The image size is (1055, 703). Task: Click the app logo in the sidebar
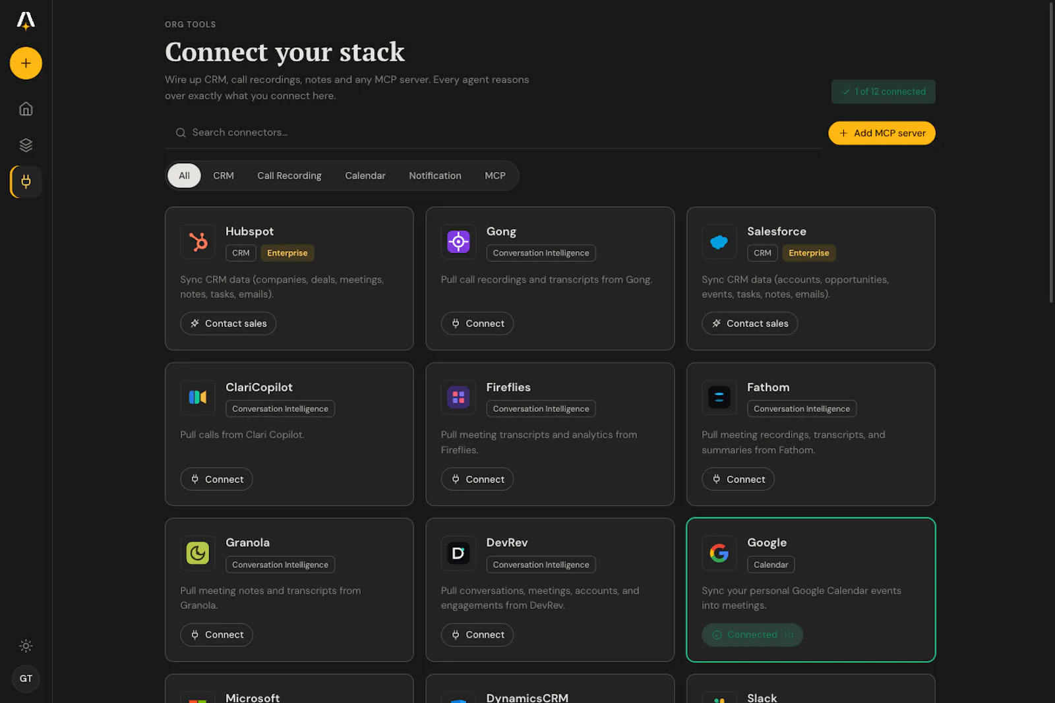pos(26,21)
